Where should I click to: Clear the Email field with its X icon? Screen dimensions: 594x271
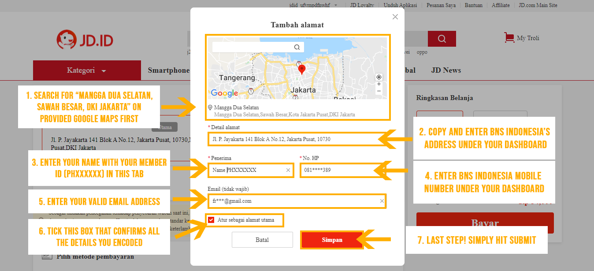click(x=382, y=201)
